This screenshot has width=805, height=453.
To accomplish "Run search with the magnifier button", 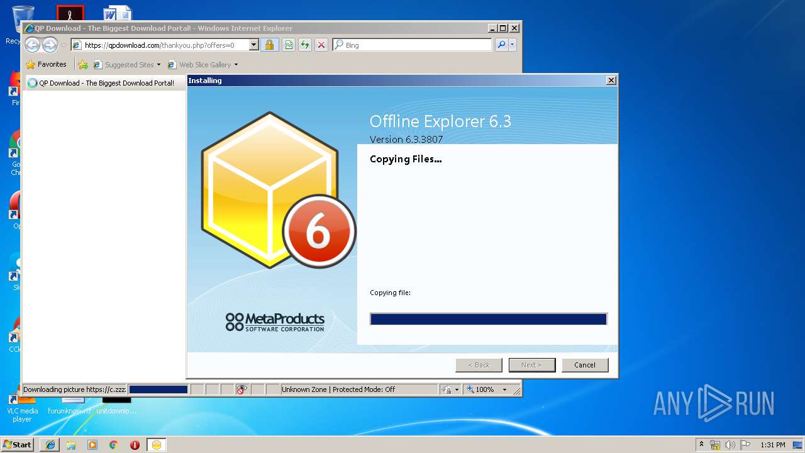I will click(x=501, y=45).
